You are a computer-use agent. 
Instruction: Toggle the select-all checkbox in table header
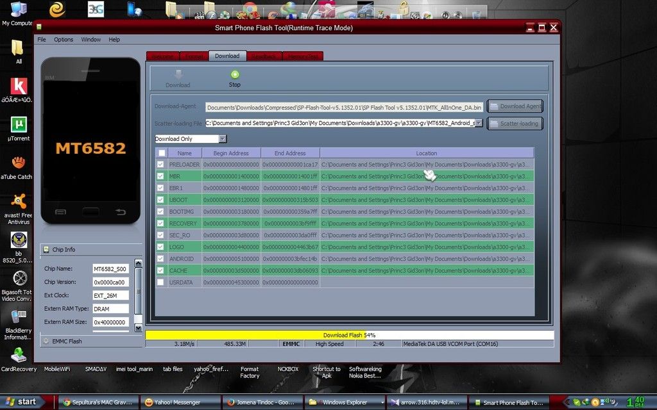tap(162, 153)
